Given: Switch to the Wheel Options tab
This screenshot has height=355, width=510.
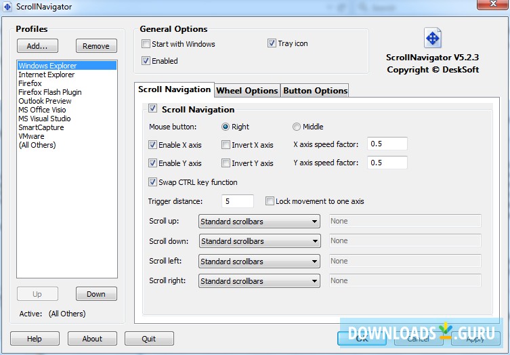Looking at the screenshot, I should [x=247, y=91].
